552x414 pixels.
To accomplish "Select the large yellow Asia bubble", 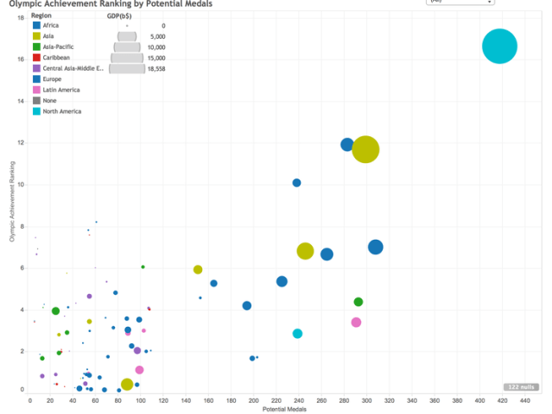I will pos(365,149).
